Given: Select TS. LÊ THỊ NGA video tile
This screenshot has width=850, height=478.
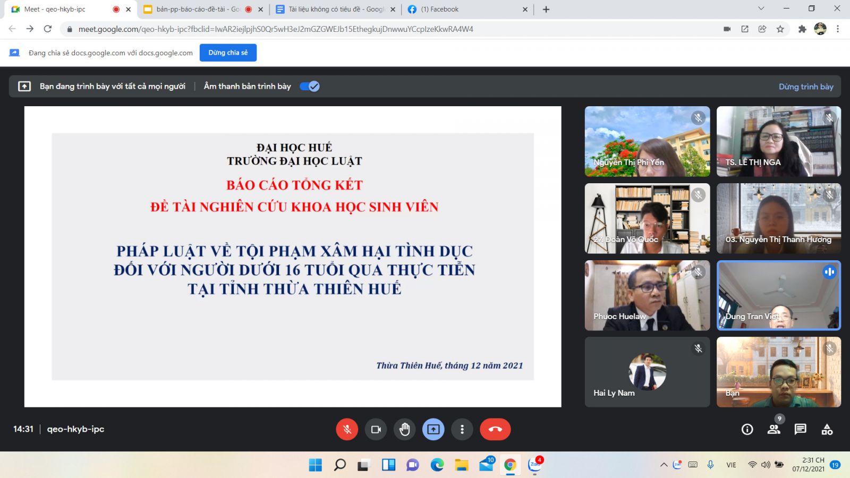Looking at the screenshot, I should coord(778,141).
